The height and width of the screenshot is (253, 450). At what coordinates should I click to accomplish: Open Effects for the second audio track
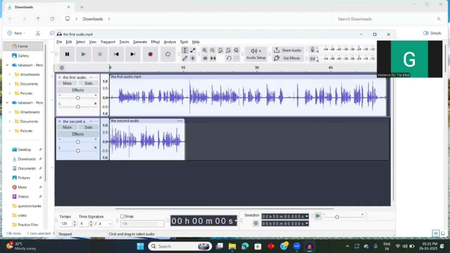(78, 134)
